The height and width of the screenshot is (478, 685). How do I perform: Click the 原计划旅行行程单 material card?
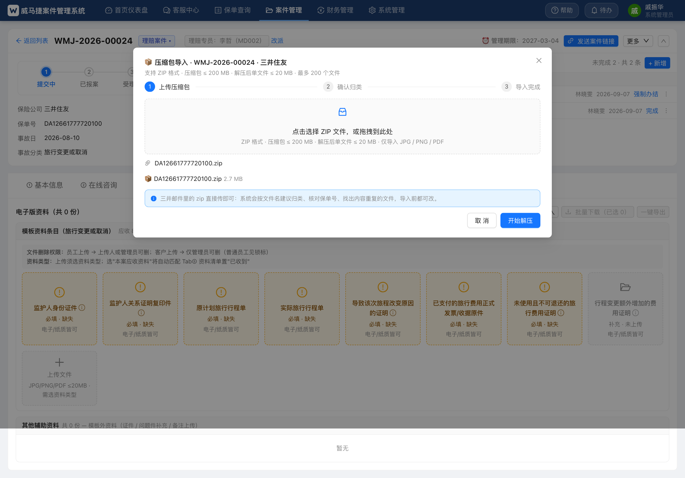click(x=221, y=309)
